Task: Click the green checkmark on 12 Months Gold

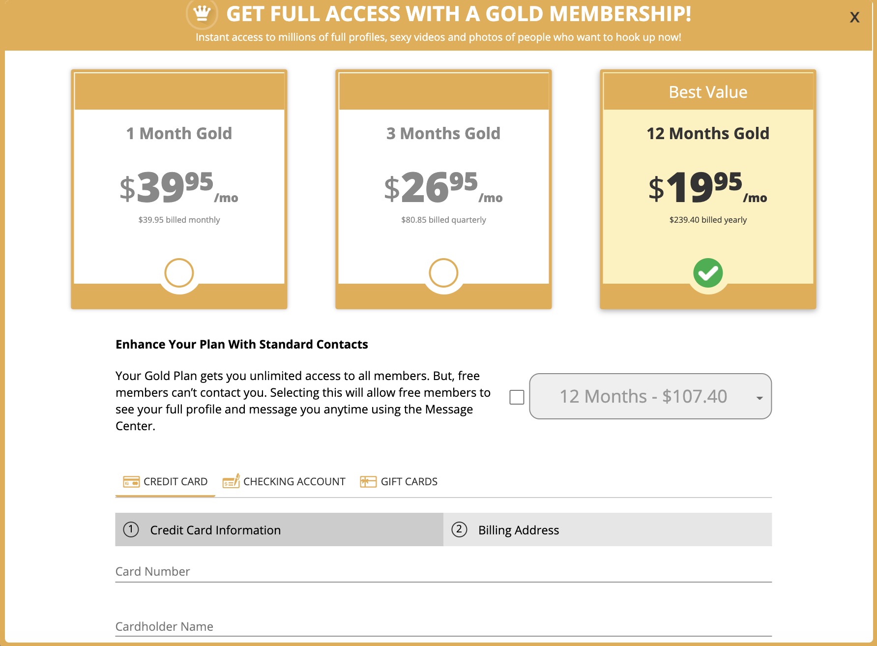Action: coord(708,273)
